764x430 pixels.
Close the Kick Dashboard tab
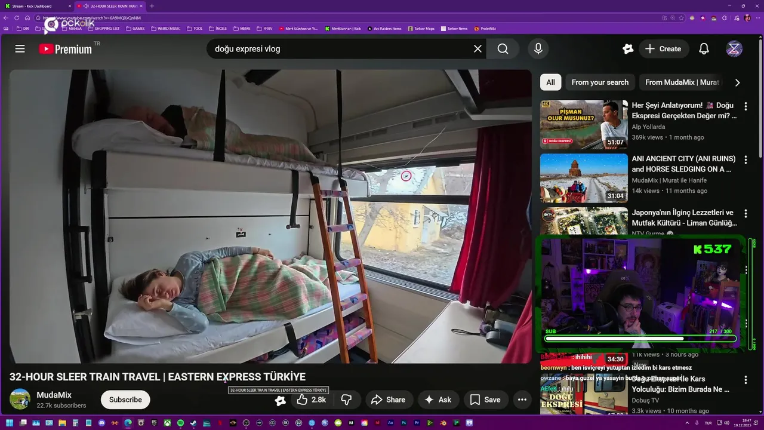69,6
